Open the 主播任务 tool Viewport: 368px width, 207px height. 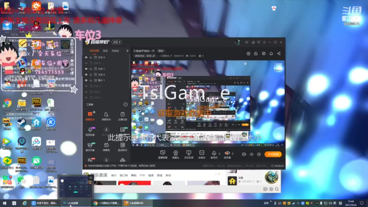point(122,116)
